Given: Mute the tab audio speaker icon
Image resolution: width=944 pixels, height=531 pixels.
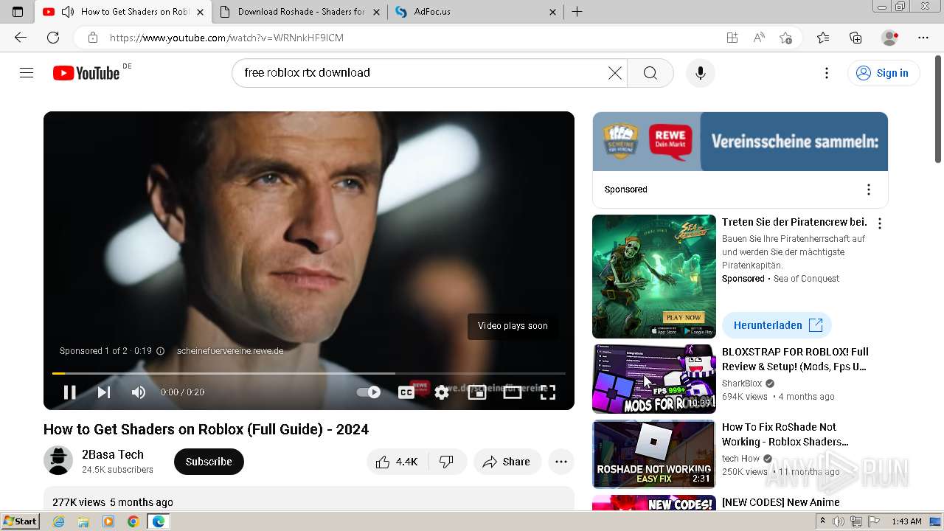Looking at the screenshot, I should tap(68, 12).
